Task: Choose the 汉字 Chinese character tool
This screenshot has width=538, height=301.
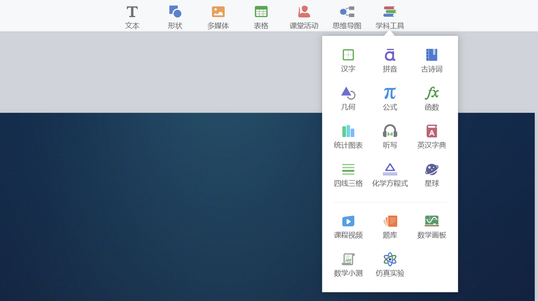Action: [348, 61]
